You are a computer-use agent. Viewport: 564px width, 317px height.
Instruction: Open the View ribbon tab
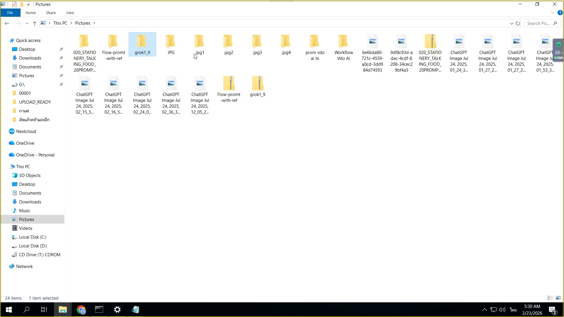click(70, 13)
